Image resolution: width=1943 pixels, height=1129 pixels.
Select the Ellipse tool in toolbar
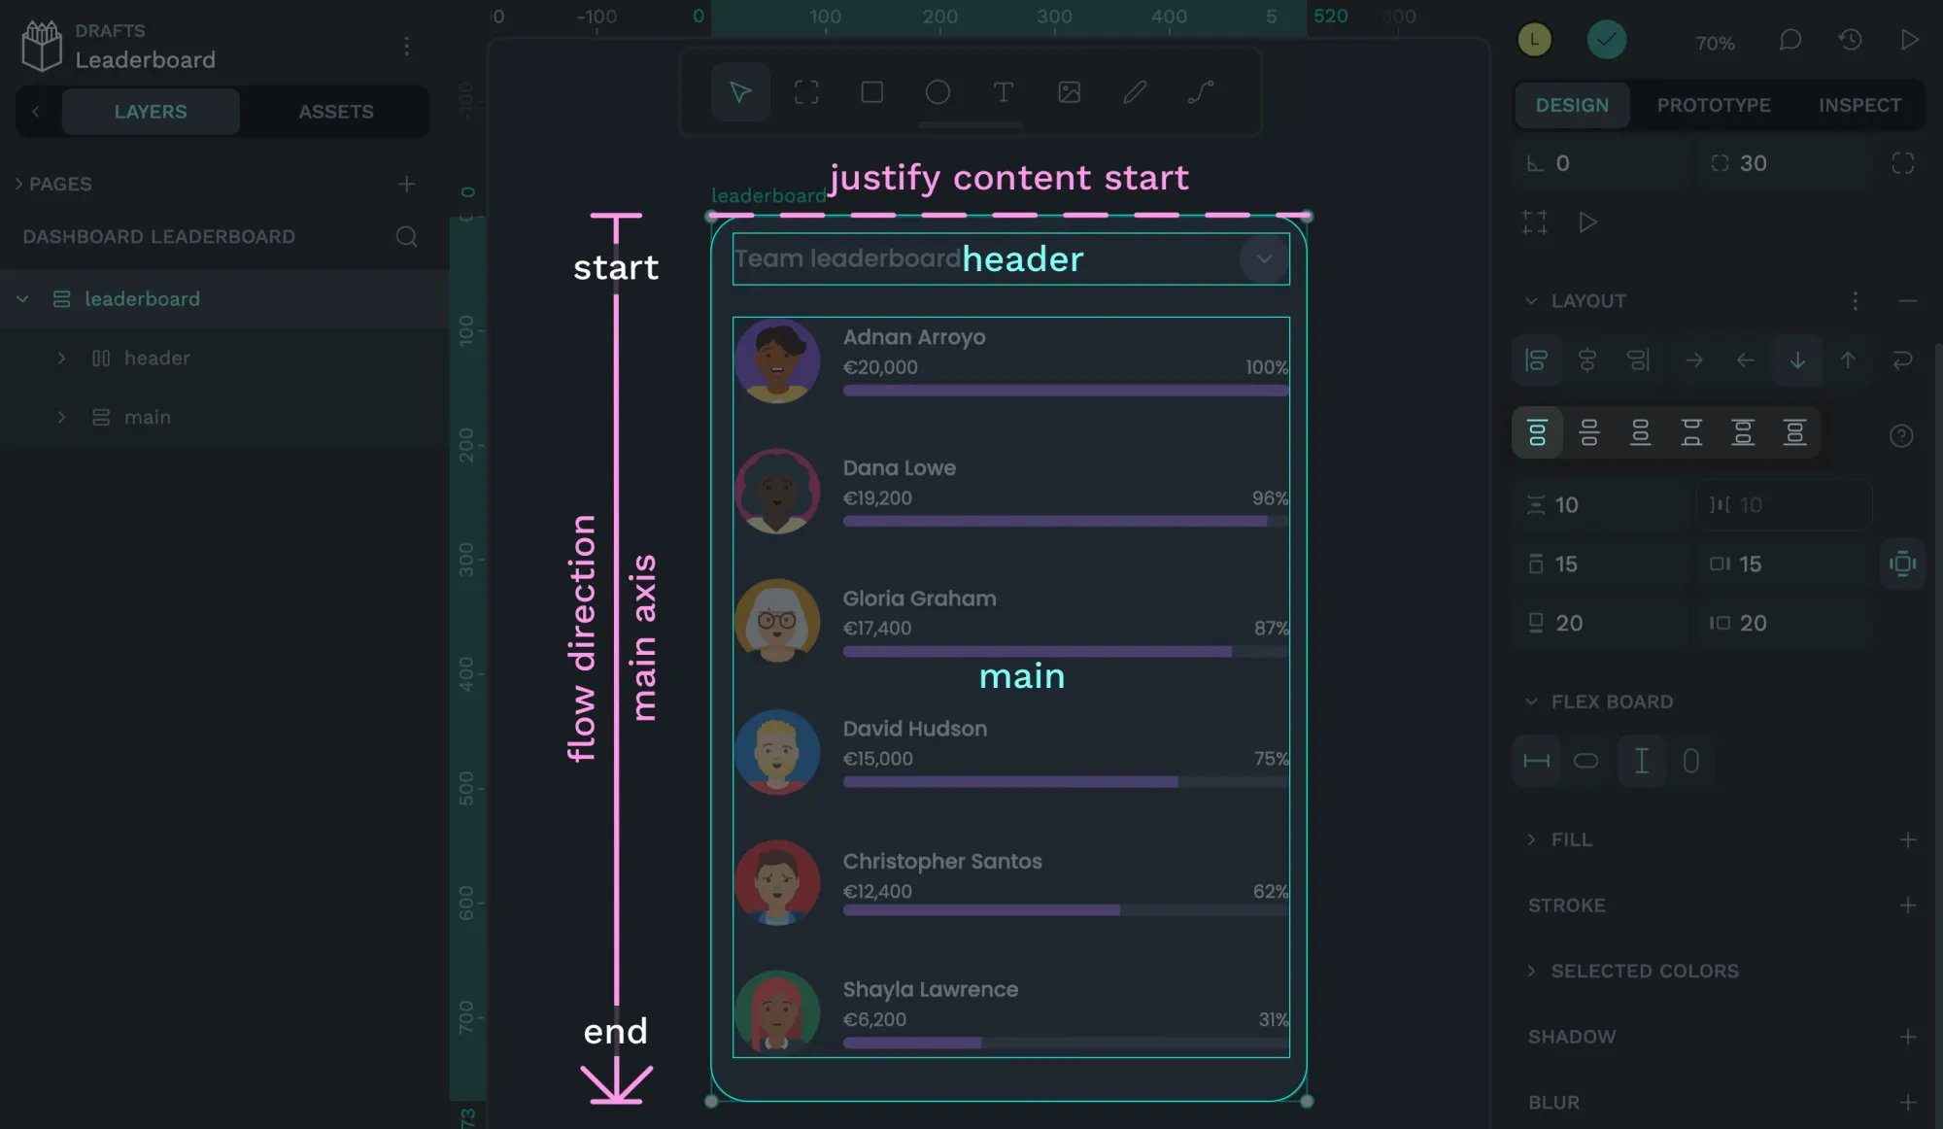[x=937, y=91]
